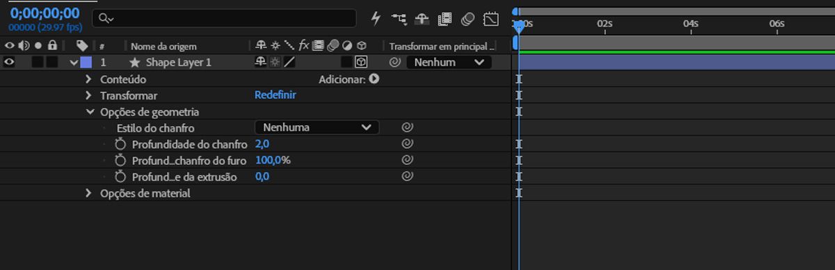Toggle stopwatch for Profundidade do chanfro
Screen dimensions: 835x270
120,144
